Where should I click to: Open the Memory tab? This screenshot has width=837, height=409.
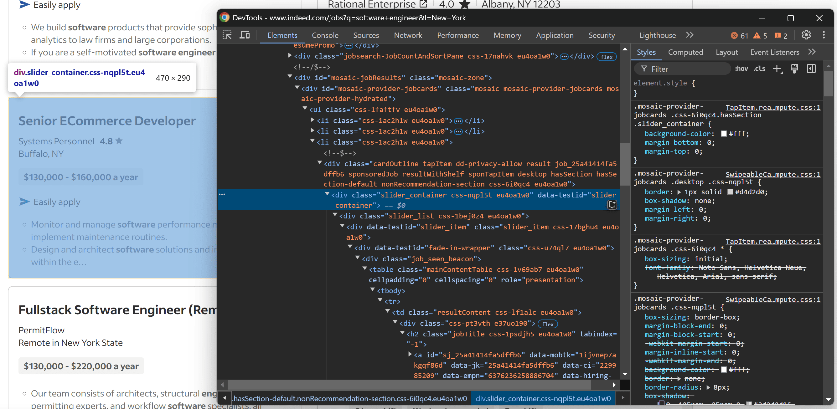[x=507, y=35]
